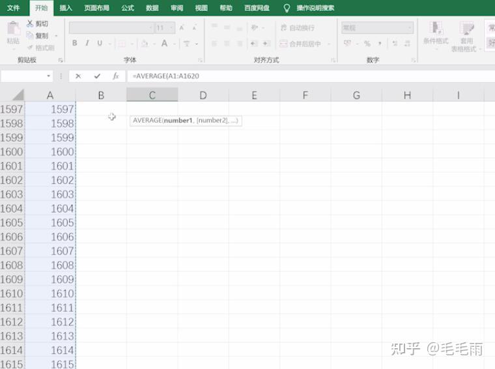
Task: Apply Percent Style with the % icon
Action: click(x=367, y=43)
